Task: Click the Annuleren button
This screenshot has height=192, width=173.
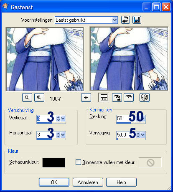Action: [88, 182]
